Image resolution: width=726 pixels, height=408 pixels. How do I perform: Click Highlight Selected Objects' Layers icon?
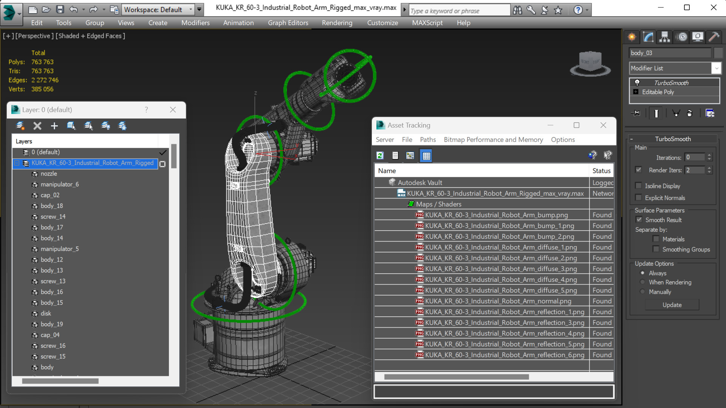(x=88, y=126)
